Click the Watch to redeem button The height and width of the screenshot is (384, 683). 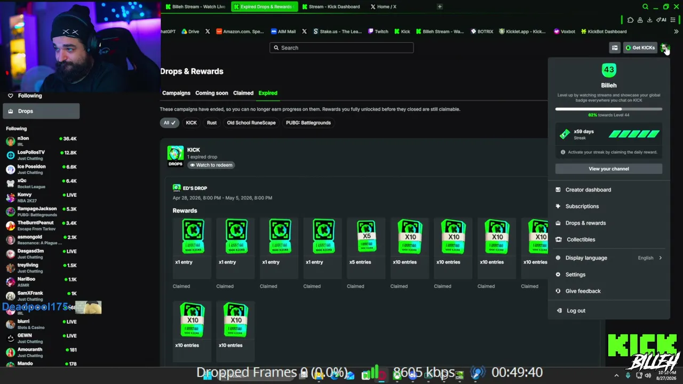211,165
